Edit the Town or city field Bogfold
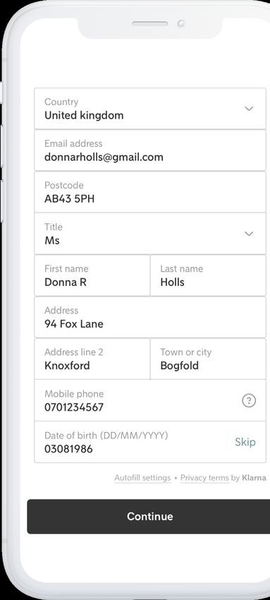This screenshot has height=600, width=270. coord(208,359)
